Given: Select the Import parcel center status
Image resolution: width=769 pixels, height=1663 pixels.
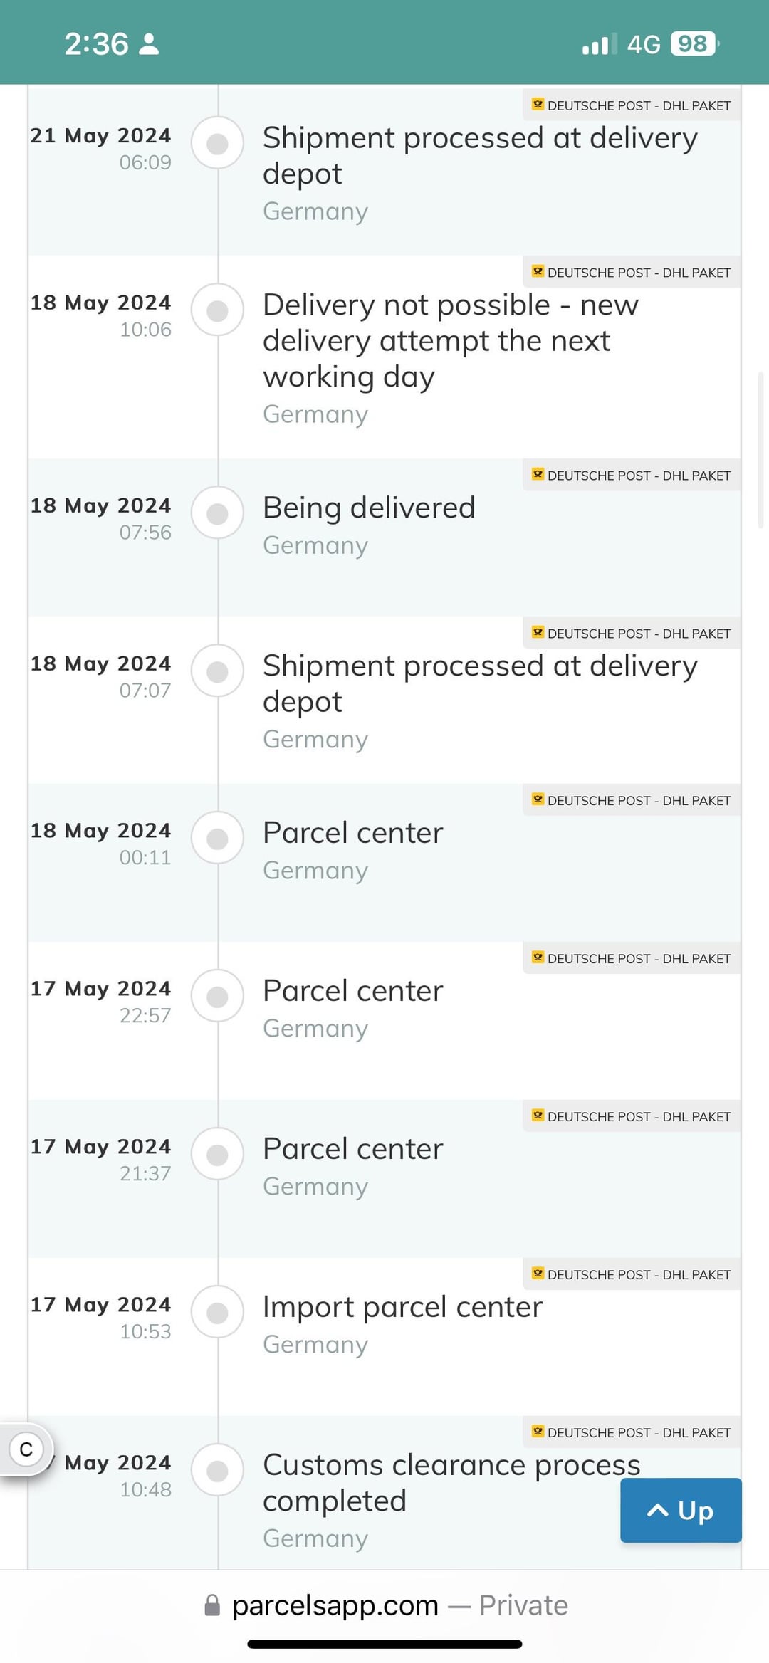Looking at the screenshot, I should pyautogui.click(x=402, y=1307).
